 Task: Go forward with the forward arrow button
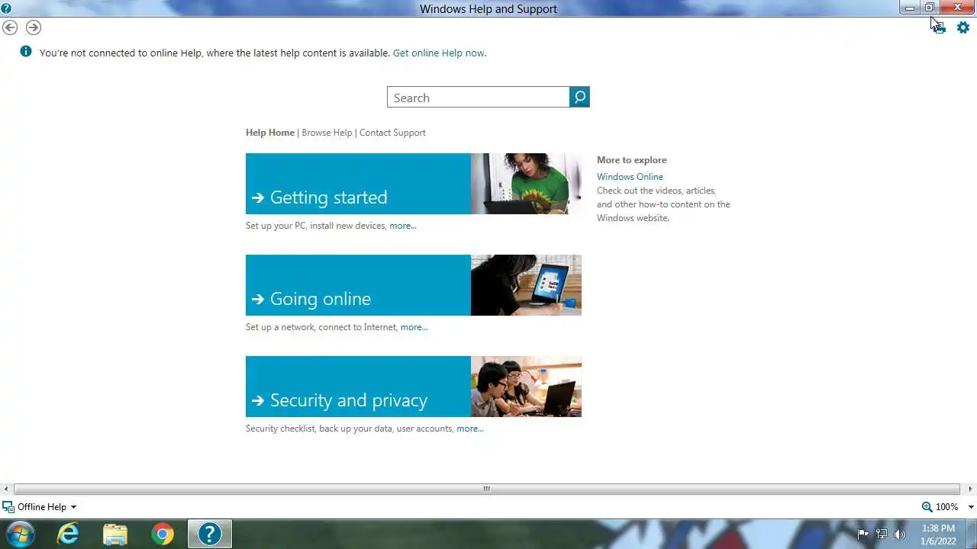(x=34, y=27)
